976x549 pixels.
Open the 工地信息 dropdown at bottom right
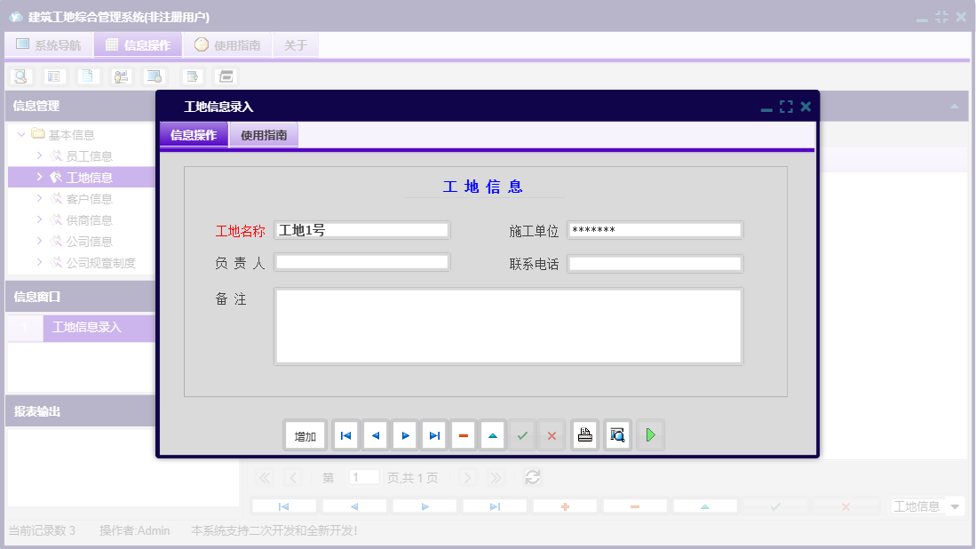click(926, 505)
